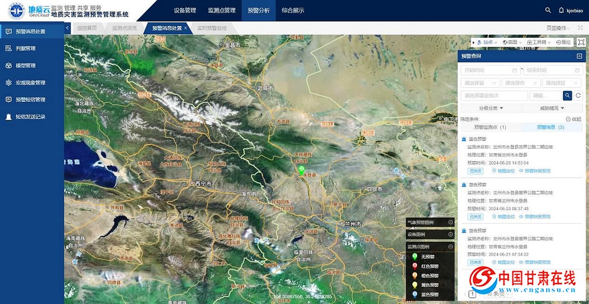589x304 pixels.
Task: Open 短信发送记录 via its bell icon
Action: (8, 117)
